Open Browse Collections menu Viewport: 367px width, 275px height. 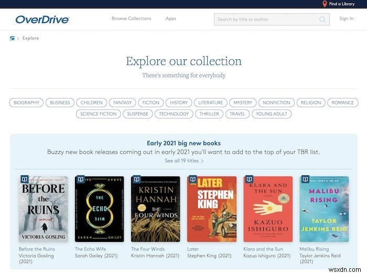point(131,18)
